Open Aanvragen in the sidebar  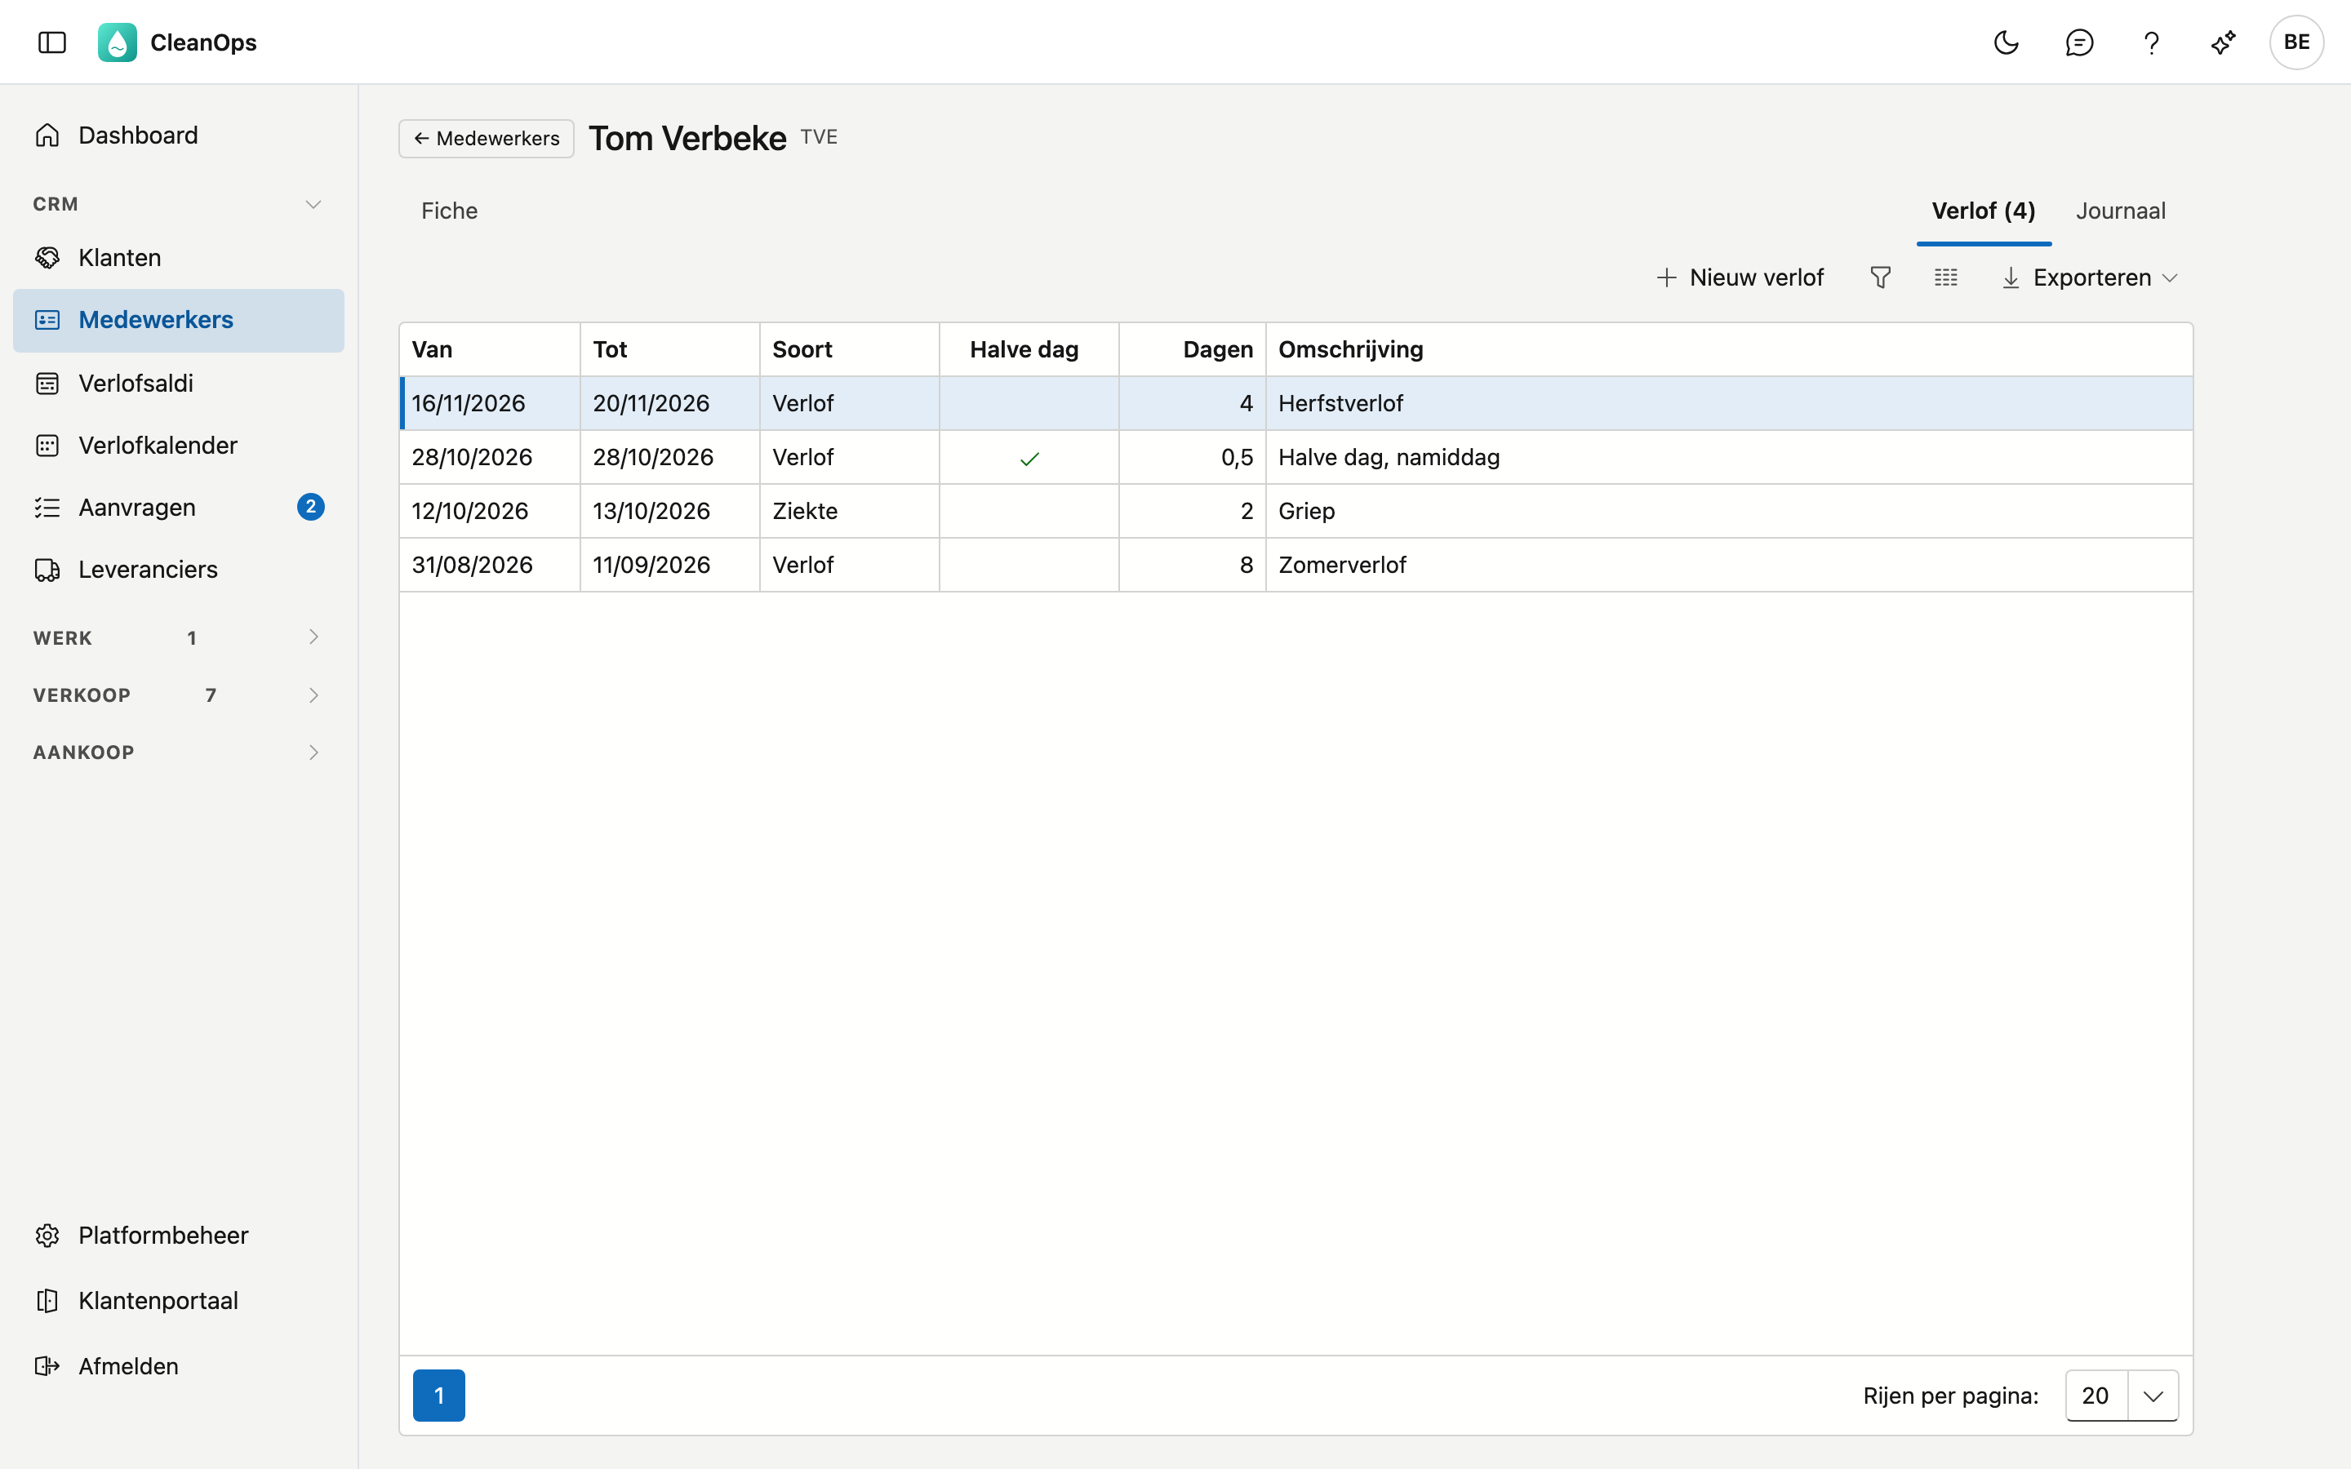click(179, 507)
